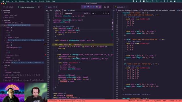Open the Selection menu
The width and height of the screenshot is (182, 102).
click(x=22, y=1)
